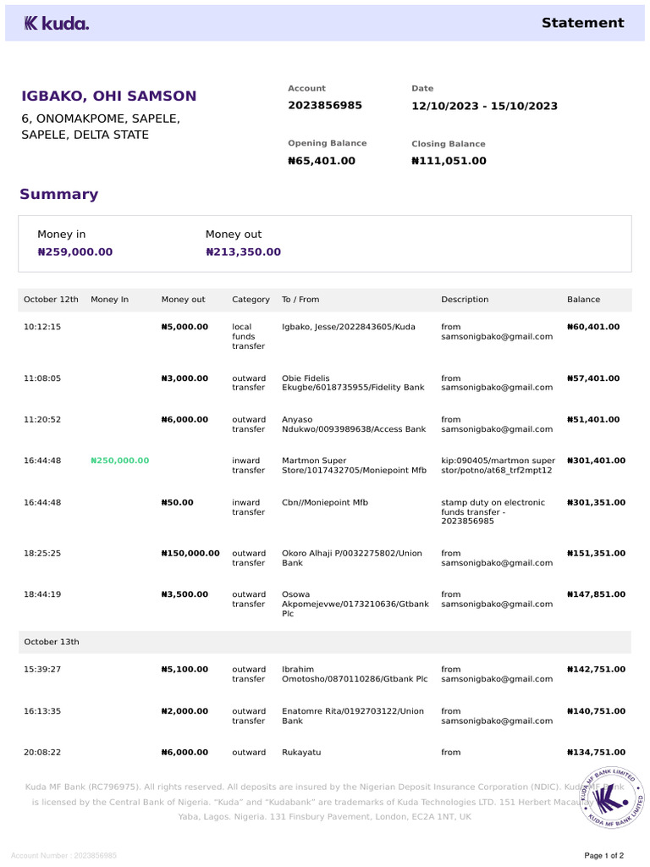650x867 pixels.
Task: Select the statement date range 12/10/2023 - 15/10/2023
Action: click(x=484, y=107)
